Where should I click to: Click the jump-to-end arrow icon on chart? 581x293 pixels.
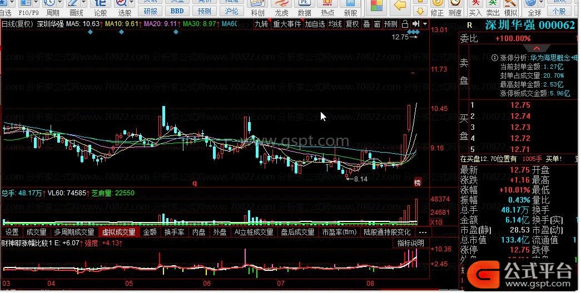point(416,24)
